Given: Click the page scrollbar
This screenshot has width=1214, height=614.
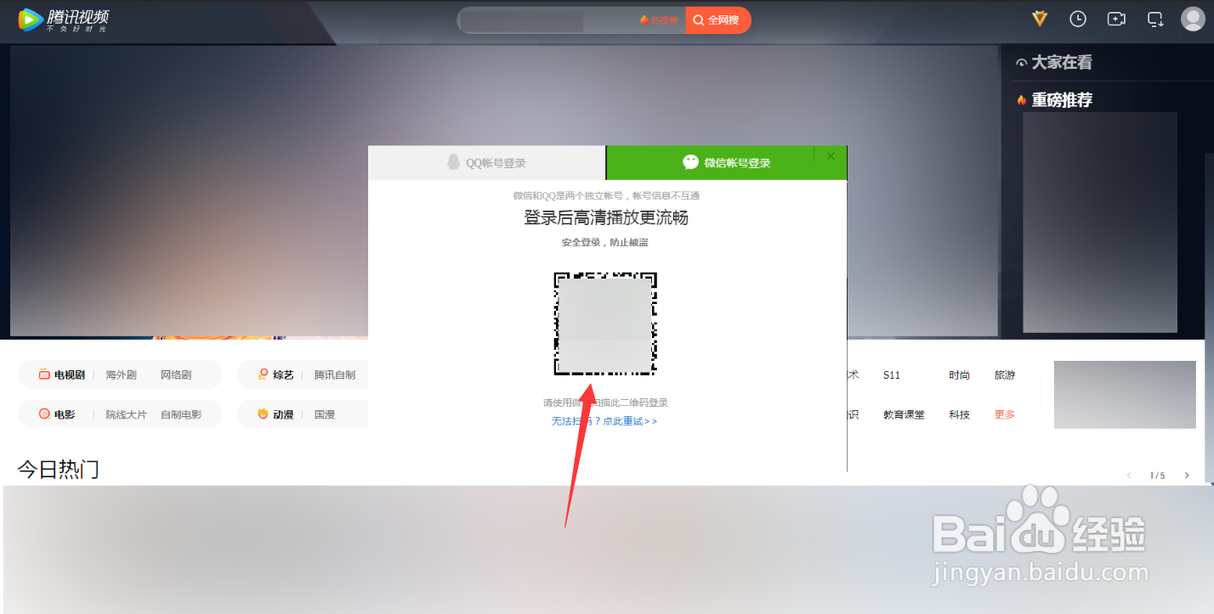Looking at the screenshot, I should pos(1210,318).
